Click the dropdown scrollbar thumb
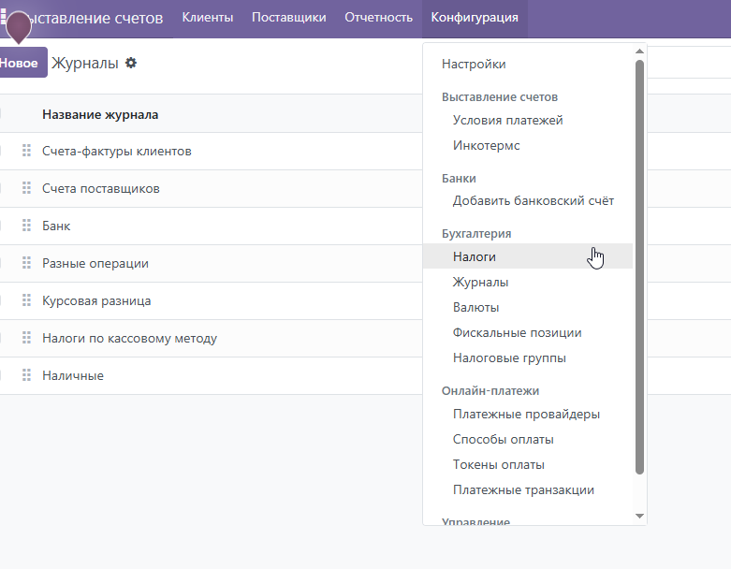Image resolution: width=731 pixels, height=569 pixels. tap(639, 268)
